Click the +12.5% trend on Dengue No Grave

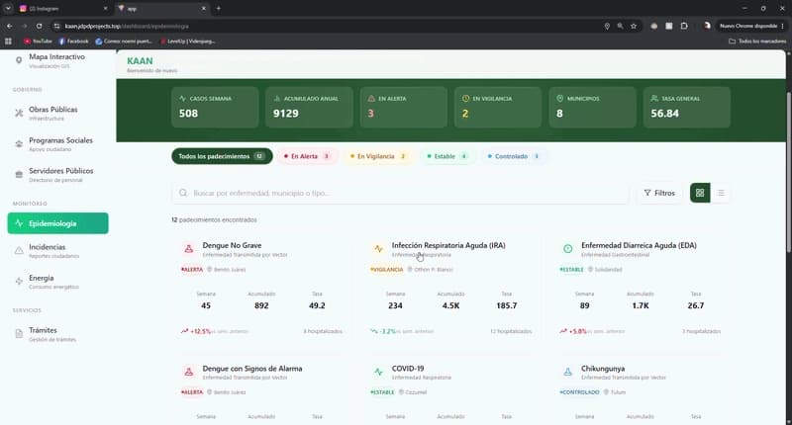[x=196, y=331]
